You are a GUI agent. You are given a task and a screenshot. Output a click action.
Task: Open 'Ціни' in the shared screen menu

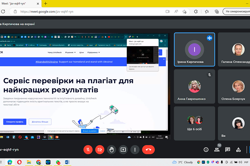(81, 52)
